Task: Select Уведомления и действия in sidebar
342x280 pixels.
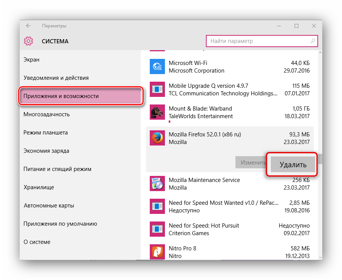Action: (x=56, y=78)
